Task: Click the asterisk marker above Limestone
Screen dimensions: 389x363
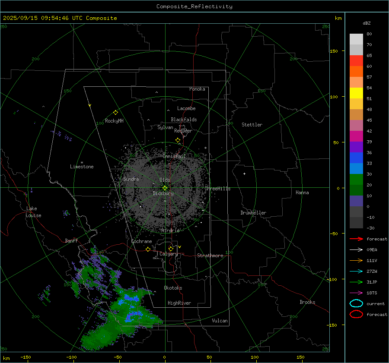Action: point(82,163)
